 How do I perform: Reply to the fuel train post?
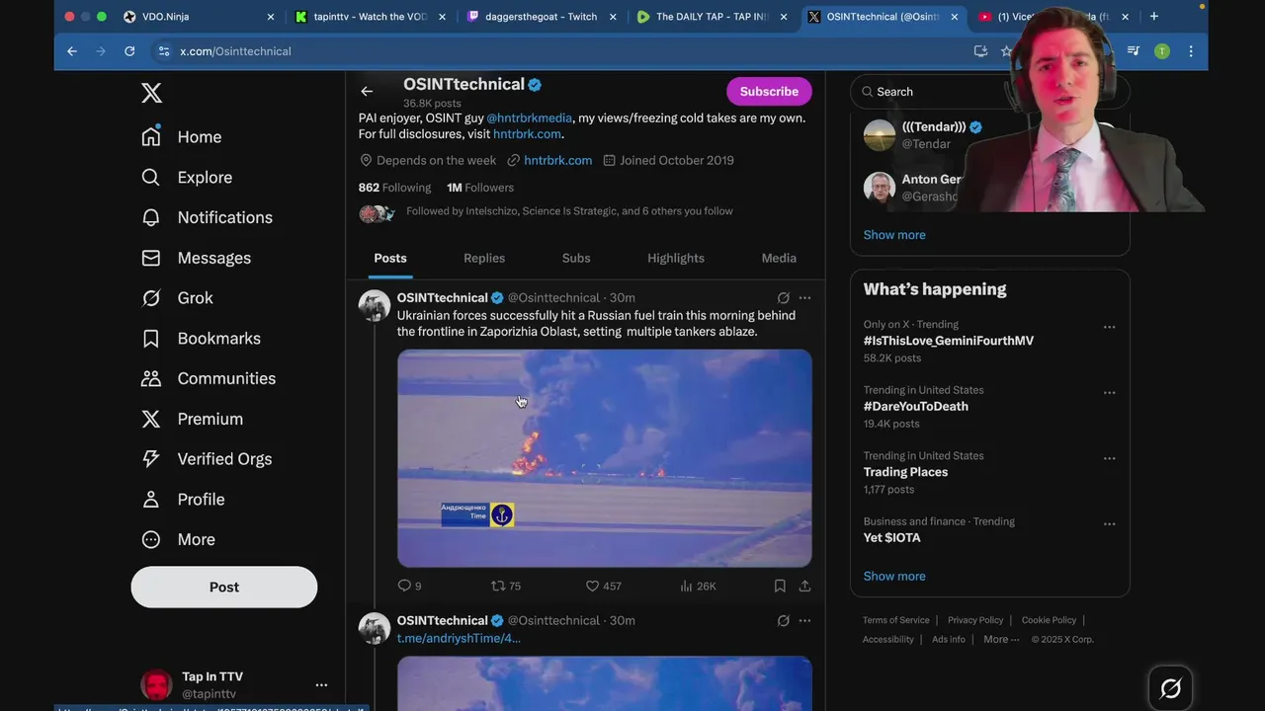tap(409, 586)
